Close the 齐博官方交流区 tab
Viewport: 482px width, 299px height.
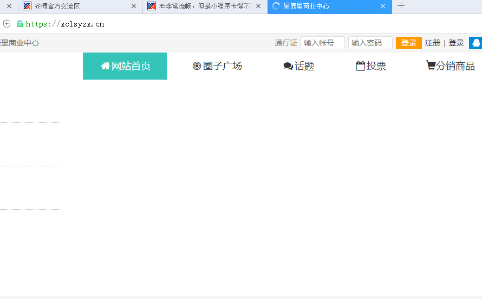point(134,6)
